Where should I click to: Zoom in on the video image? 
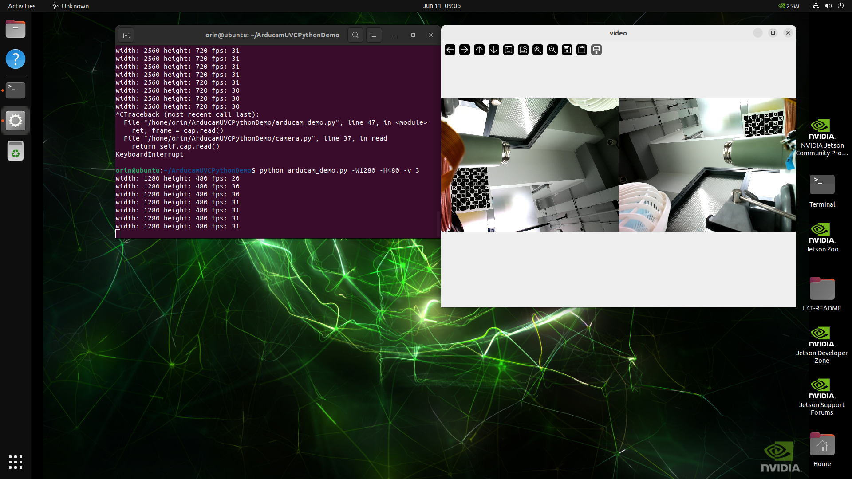point(538,50)
